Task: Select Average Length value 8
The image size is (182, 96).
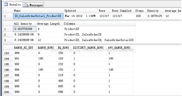Action: 49,34
